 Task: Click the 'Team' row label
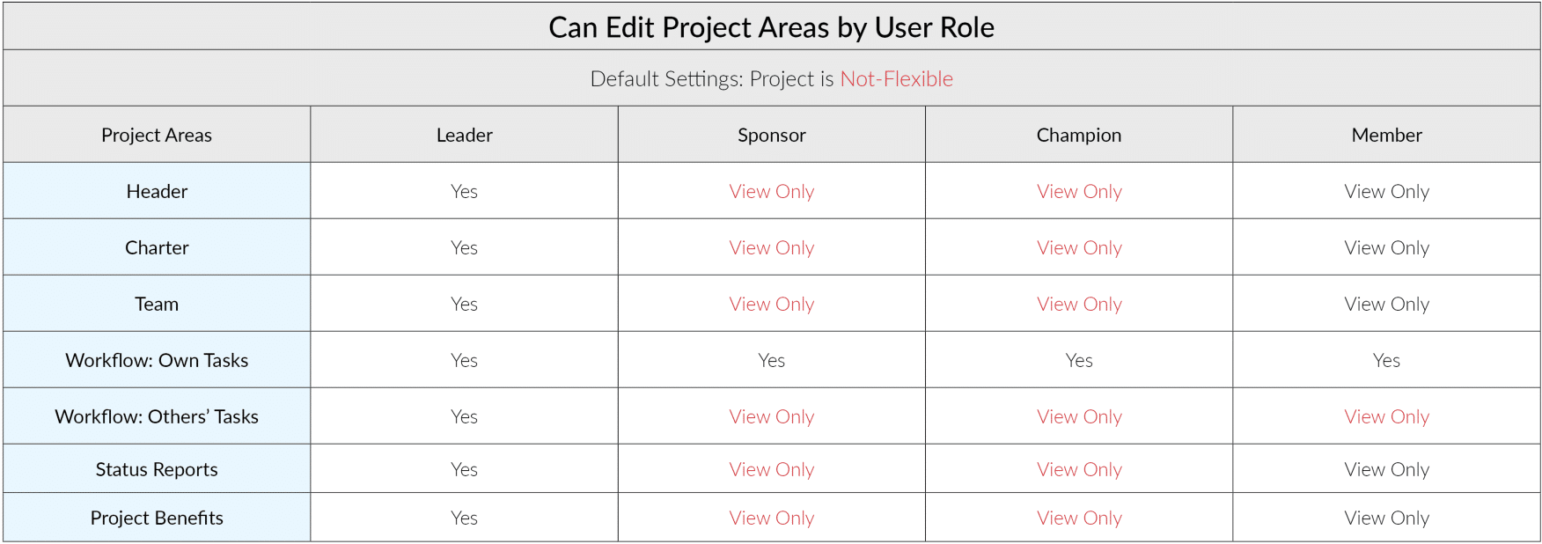[157, 304]
